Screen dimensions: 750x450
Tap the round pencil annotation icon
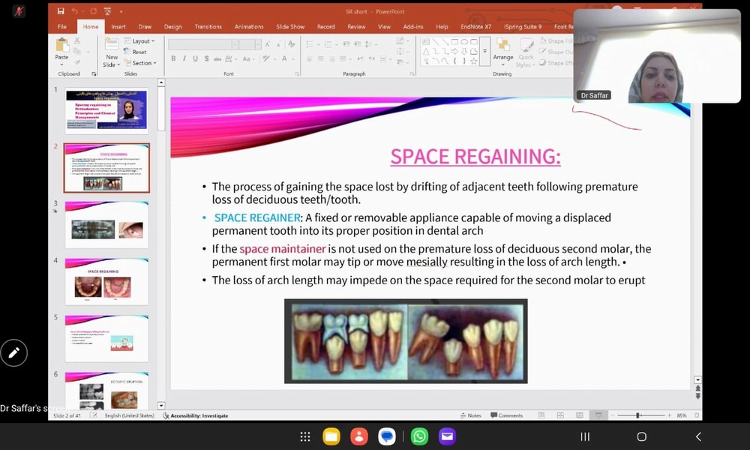tap(13, 352)
